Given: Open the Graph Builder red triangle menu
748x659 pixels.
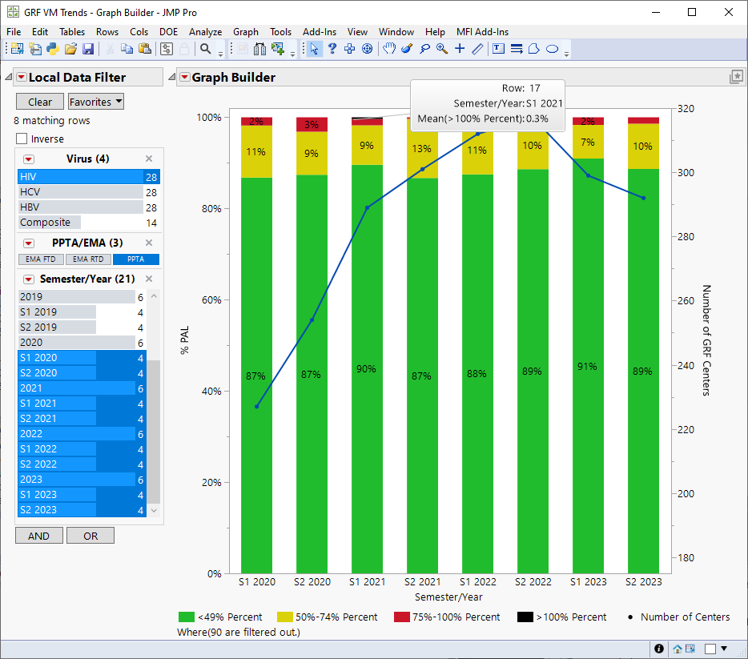Looking at the screenshot, I should click(x=183, y=76).
